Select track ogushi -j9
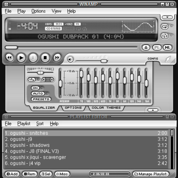 [x=86, y=139]
